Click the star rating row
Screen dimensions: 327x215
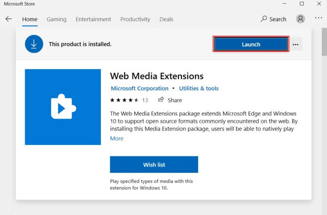(x=124, y=100)
